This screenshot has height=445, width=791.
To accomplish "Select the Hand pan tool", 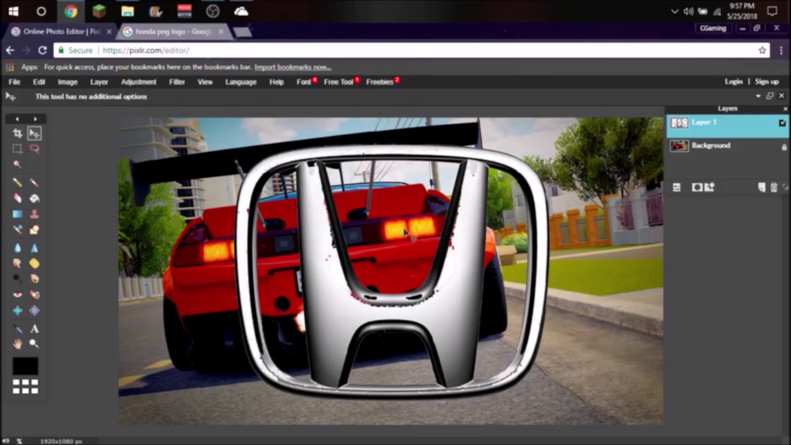I will tap(17, 344).
